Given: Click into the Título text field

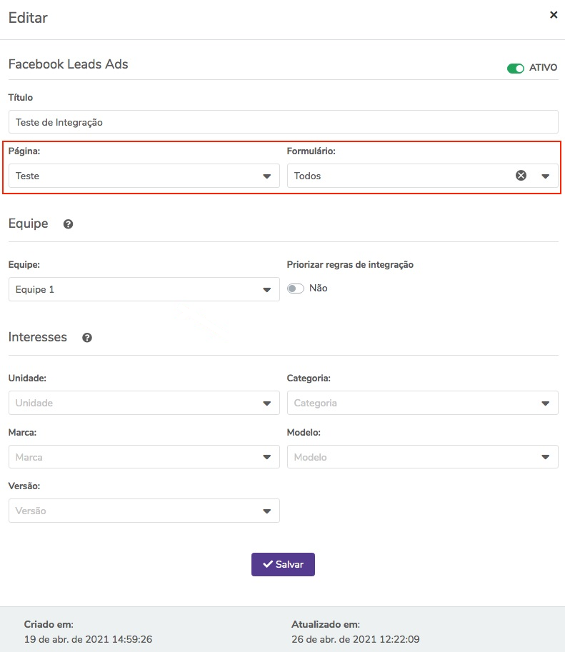Looking at the screenshot, I should (x=283, y=122).
